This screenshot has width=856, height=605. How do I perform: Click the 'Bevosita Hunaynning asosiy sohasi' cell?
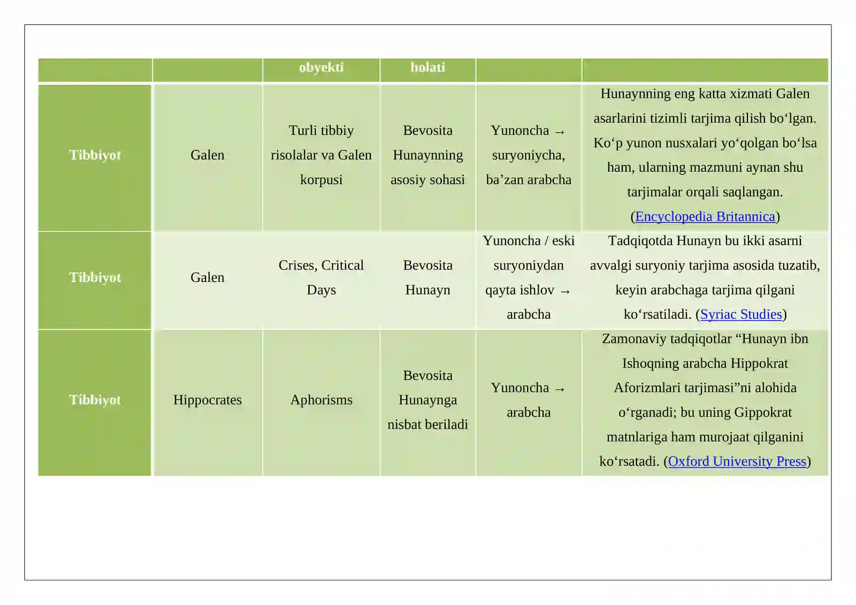(427, 158)
